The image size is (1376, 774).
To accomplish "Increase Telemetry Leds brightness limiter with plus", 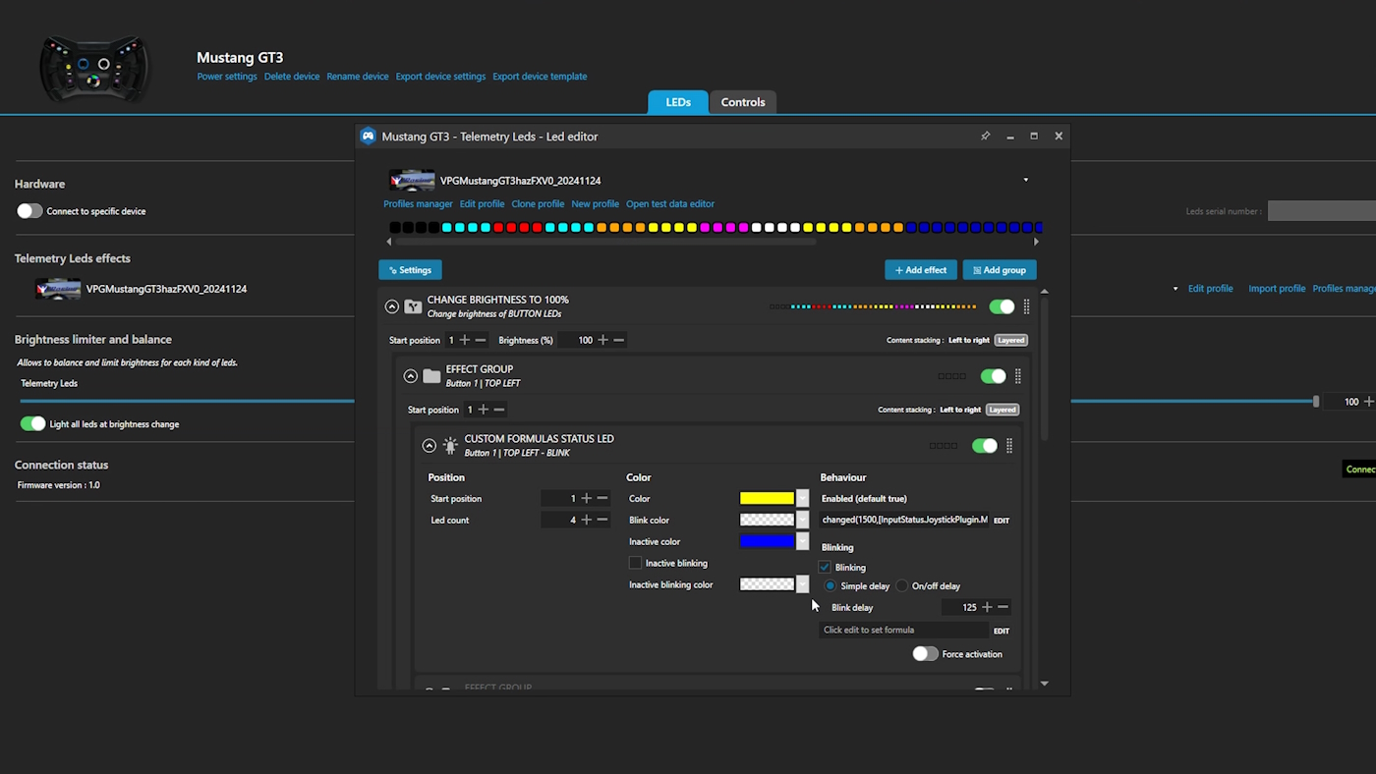I will coord(1369,402).
